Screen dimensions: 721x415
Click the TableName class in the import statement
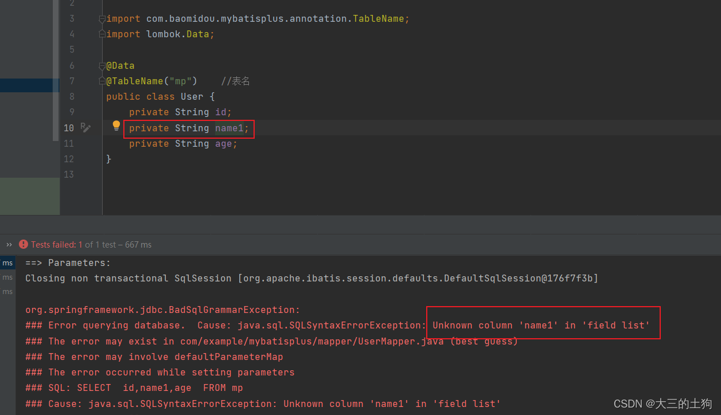click(379, 19)
